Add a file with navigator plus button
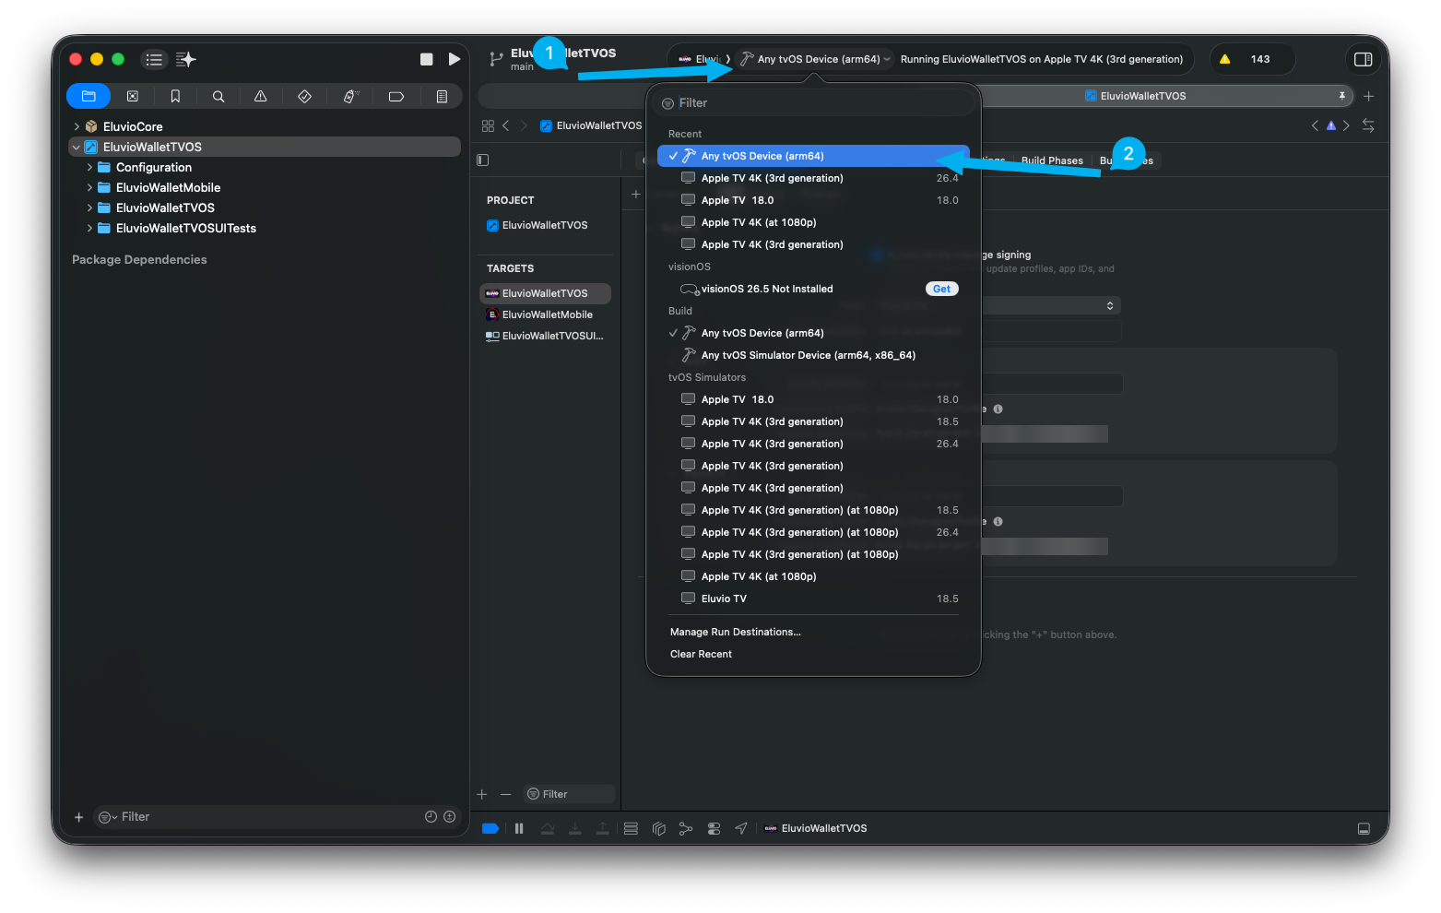 79,817
